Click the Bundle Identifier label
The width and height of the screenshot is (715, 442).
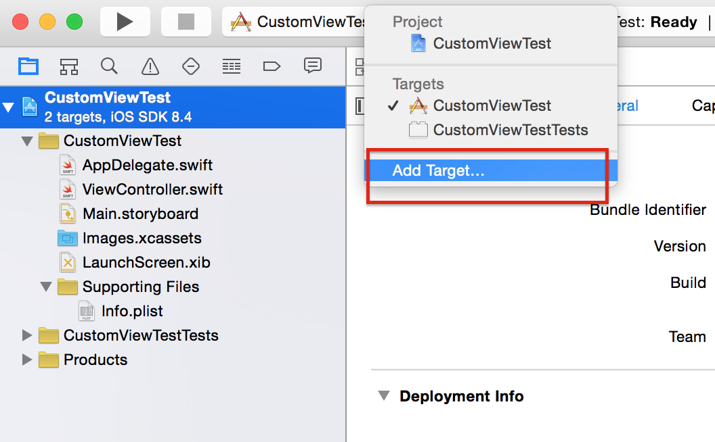pyautogui.click(x=647, y=210)
